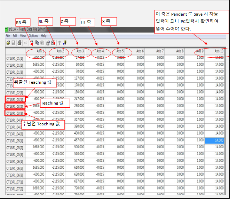This screenshot has width=230, height=199.
Task: Click the toolbar icon left of Help
Action: click(53, 43)
